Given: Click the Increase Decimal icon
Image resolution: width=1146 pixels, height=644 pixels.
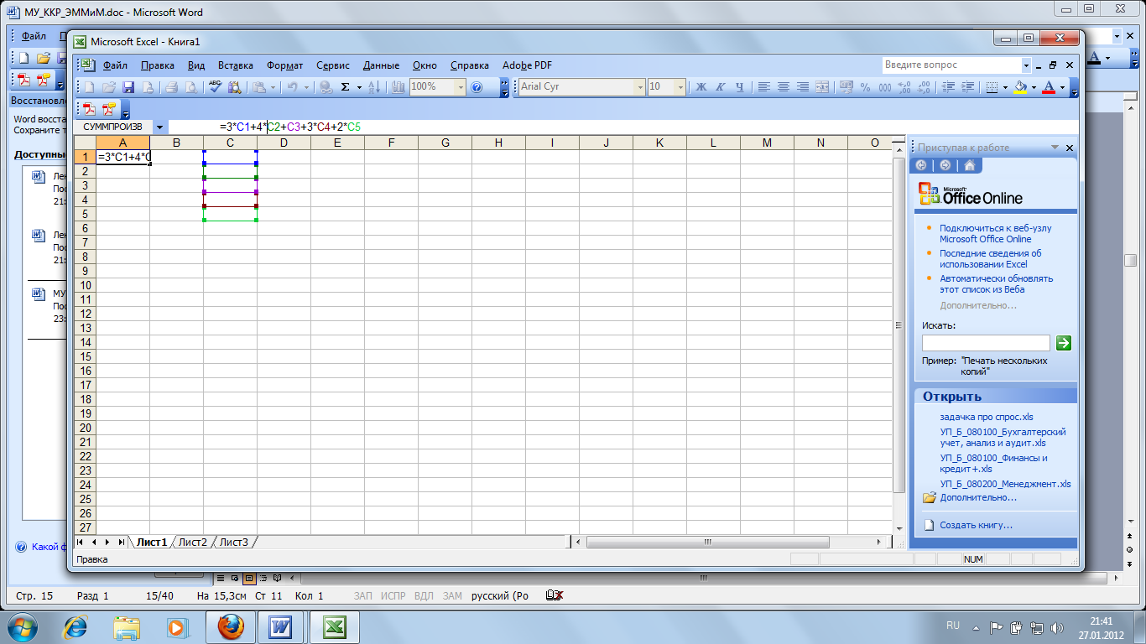Looking at the screenshot, I should point(904,86).
